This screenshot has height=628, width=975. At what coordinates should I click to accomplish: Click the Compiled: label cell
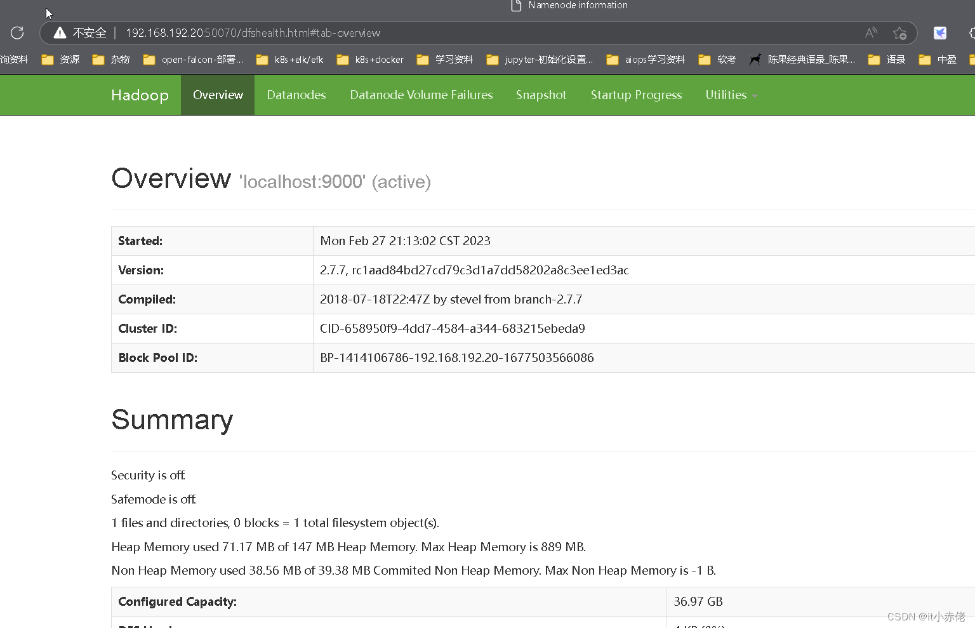click(x=212, y=300)
